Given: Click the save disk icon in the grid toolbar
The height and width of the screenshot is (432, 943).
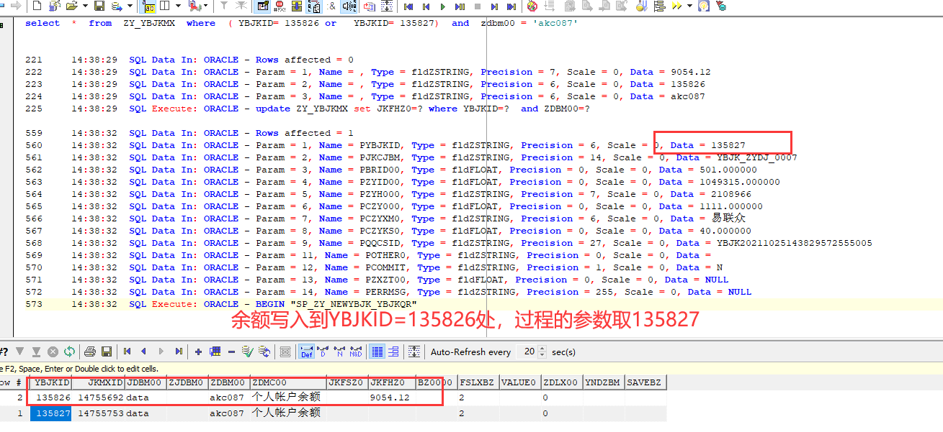Looking at the screenshot, I should (107, 351).
